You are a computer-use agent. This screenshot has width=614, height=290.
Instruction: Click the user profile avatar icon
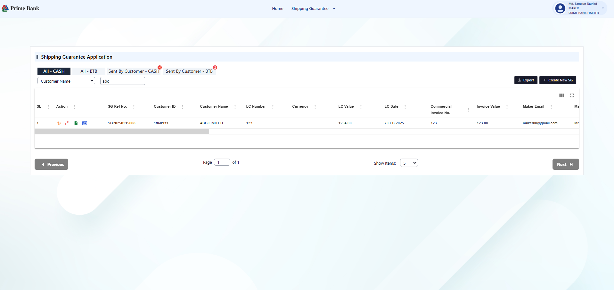pyautogui.click(x=560, y=8)
